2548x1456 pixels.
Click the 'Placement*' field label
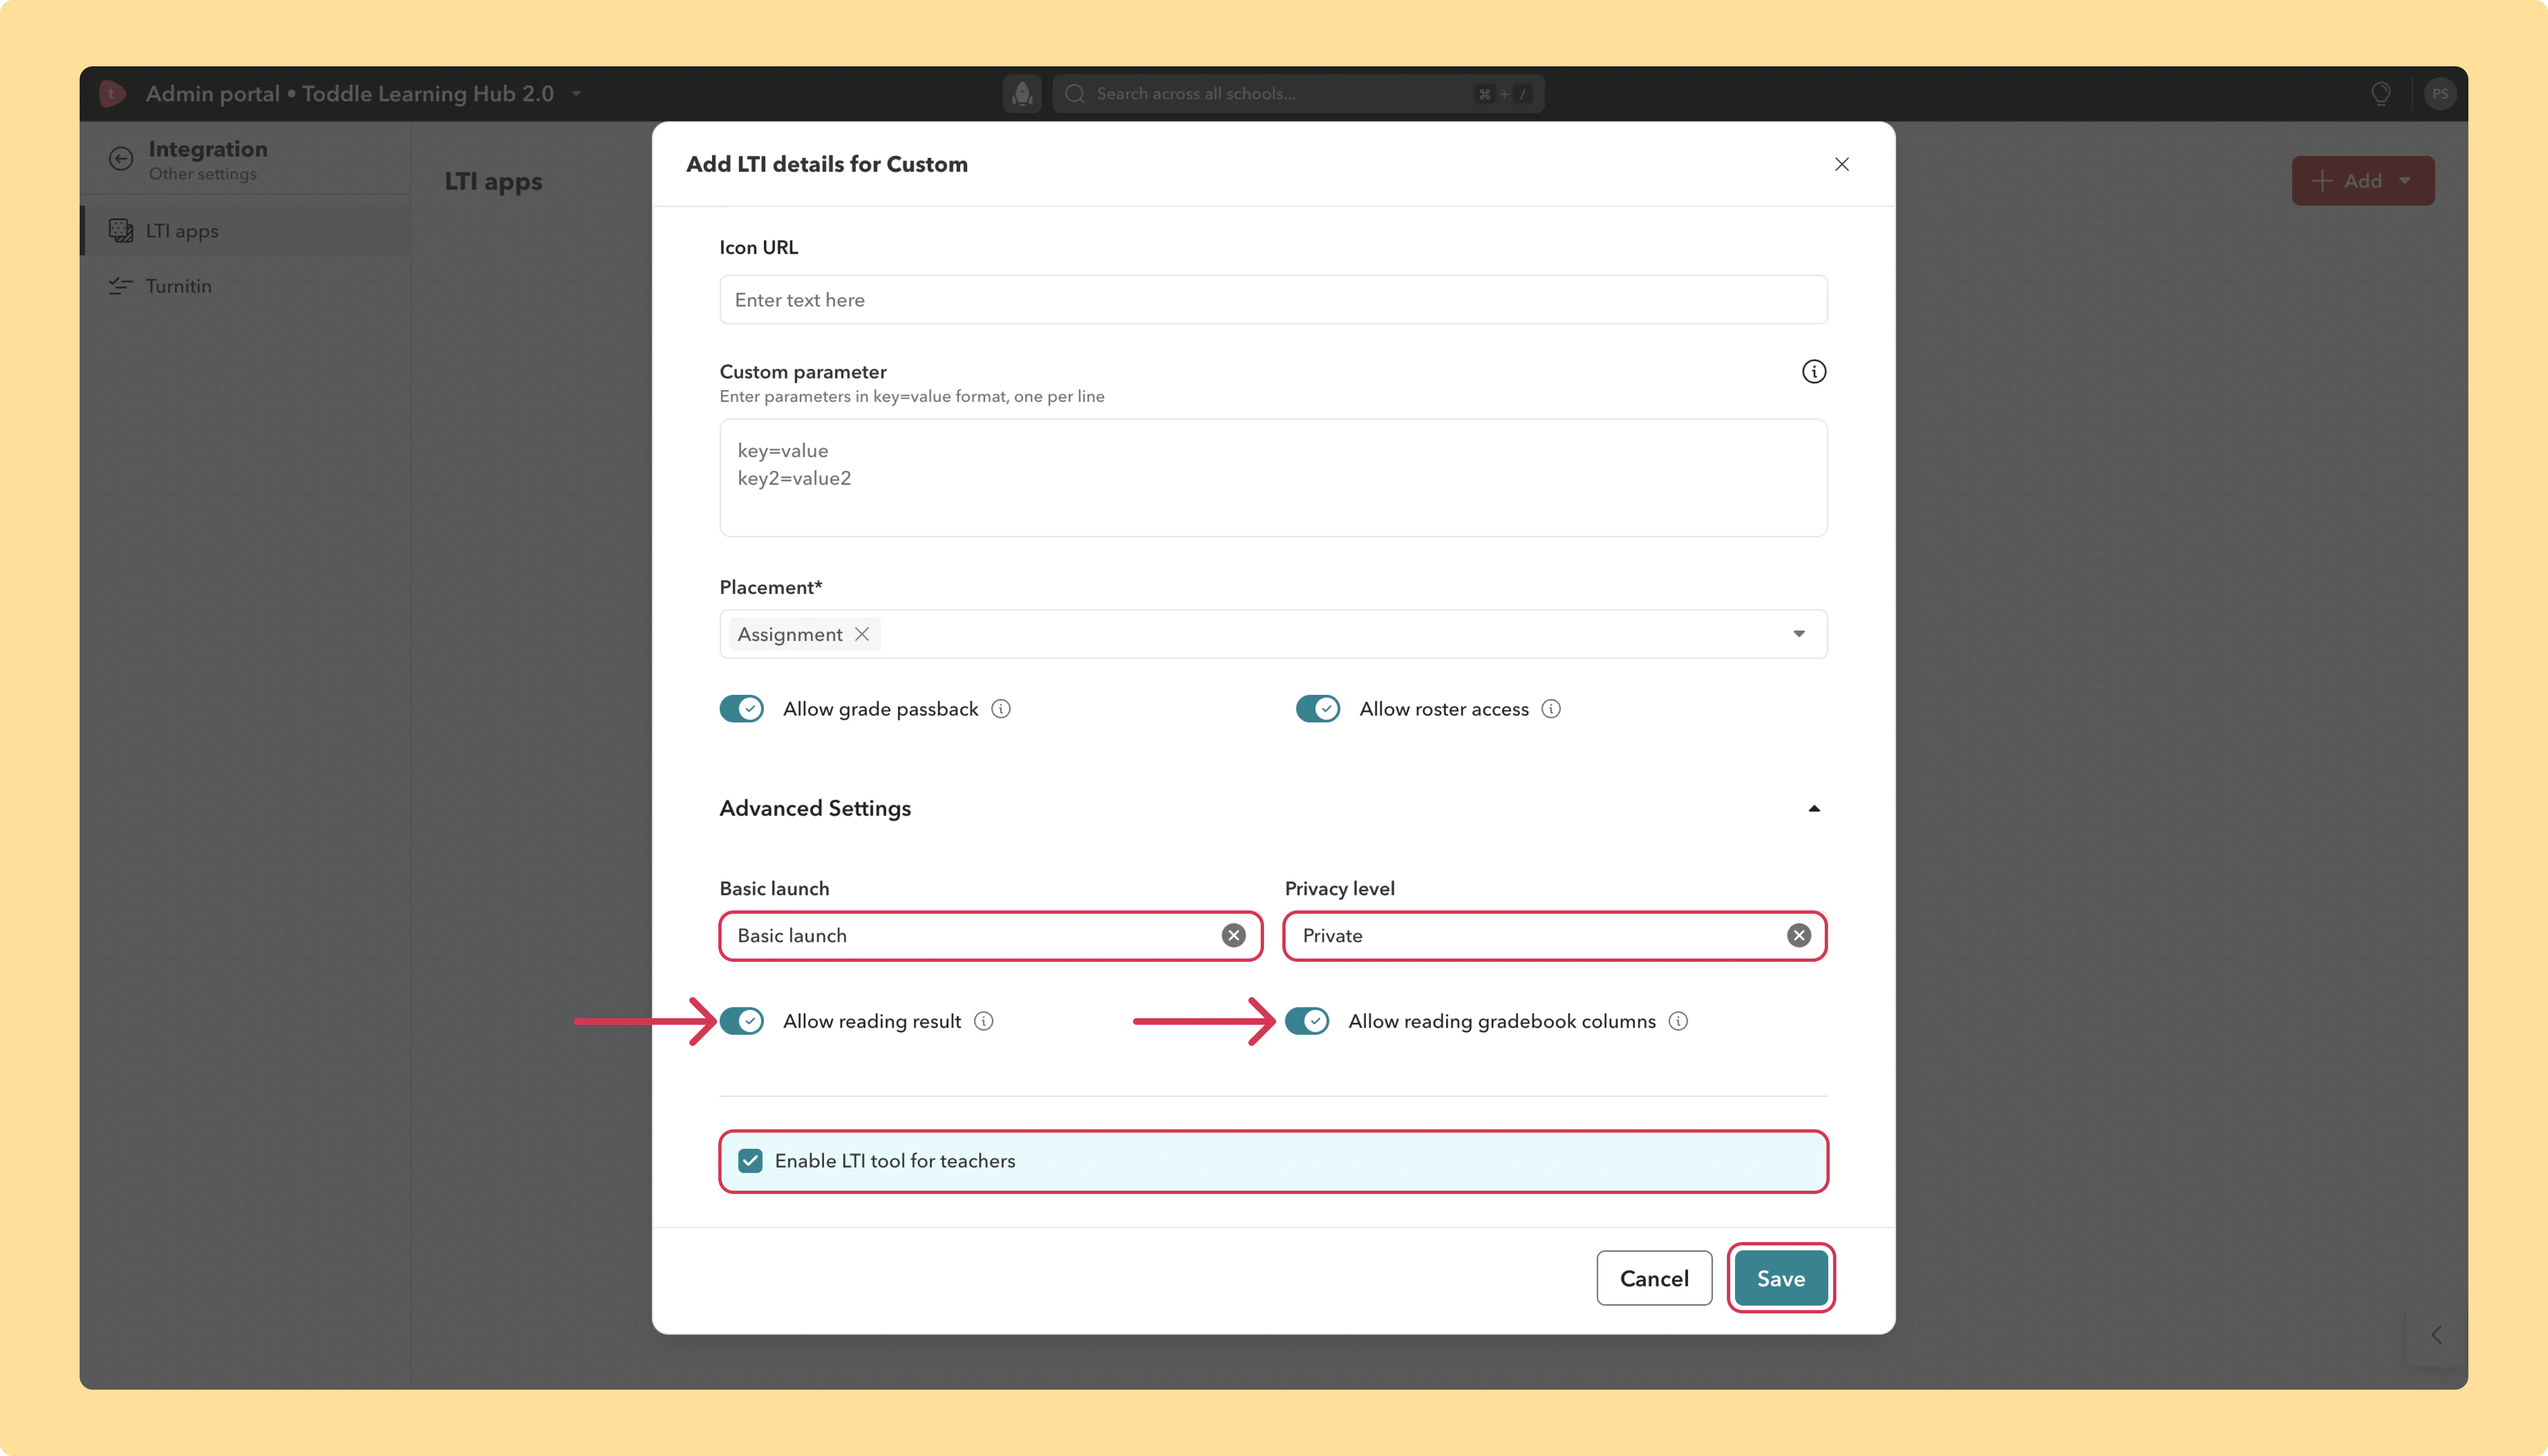click(771, 587)
